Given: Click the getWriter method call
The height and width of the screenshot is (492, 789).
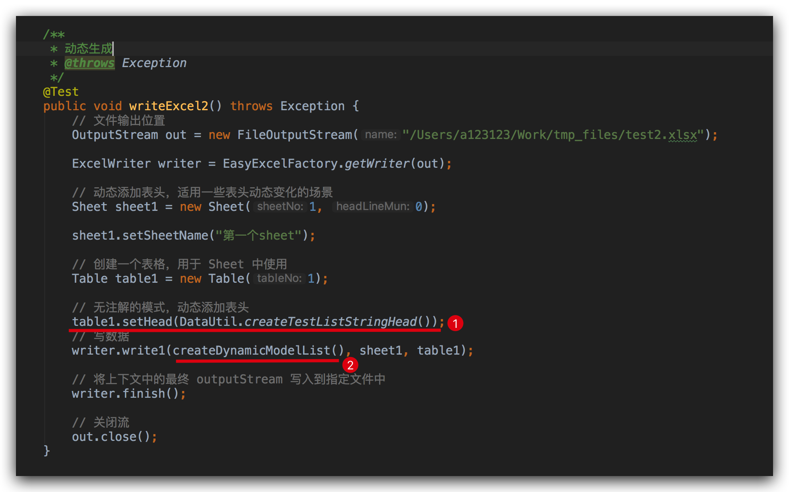Looking at the screenshot, I should point(377,164).
